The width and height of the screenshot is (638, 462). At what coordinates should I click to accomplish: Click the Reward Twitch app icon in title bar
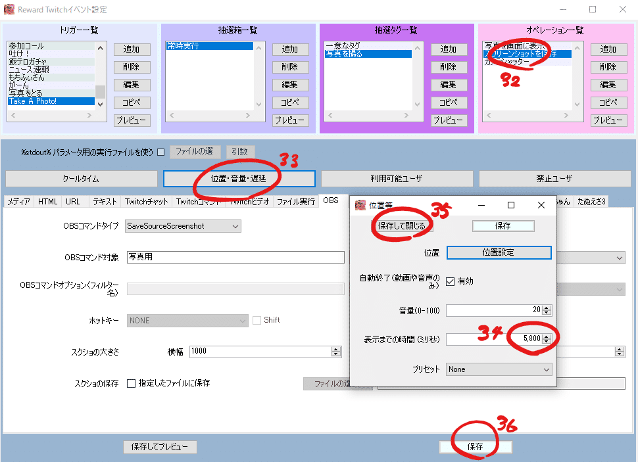click(9, 9)
